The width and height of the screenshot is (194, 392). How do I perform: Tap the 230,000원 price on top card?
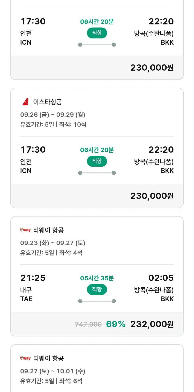(x=152, y=67)
